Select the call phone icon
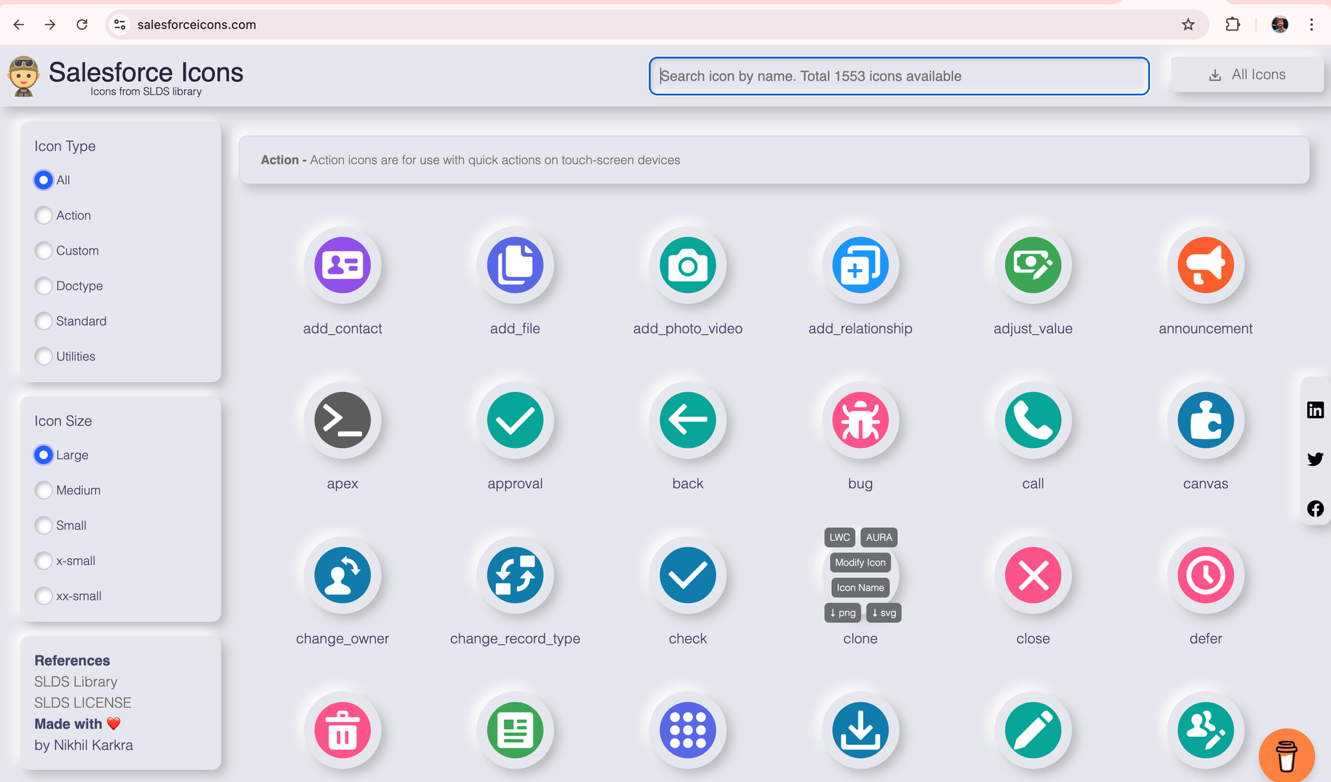Screen dimensions: 1331x782 1033,420
